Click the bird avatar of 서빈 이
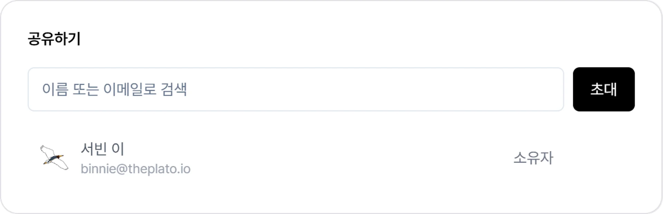The width and height of the screenshot is (663, 214). point(54,158)
